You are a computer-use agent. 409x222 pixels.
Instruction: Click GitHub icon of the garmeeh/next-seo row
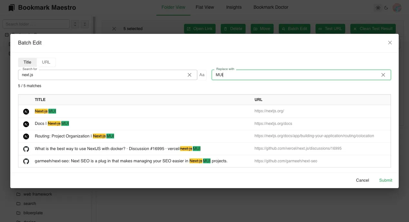[x=26, y=161]
